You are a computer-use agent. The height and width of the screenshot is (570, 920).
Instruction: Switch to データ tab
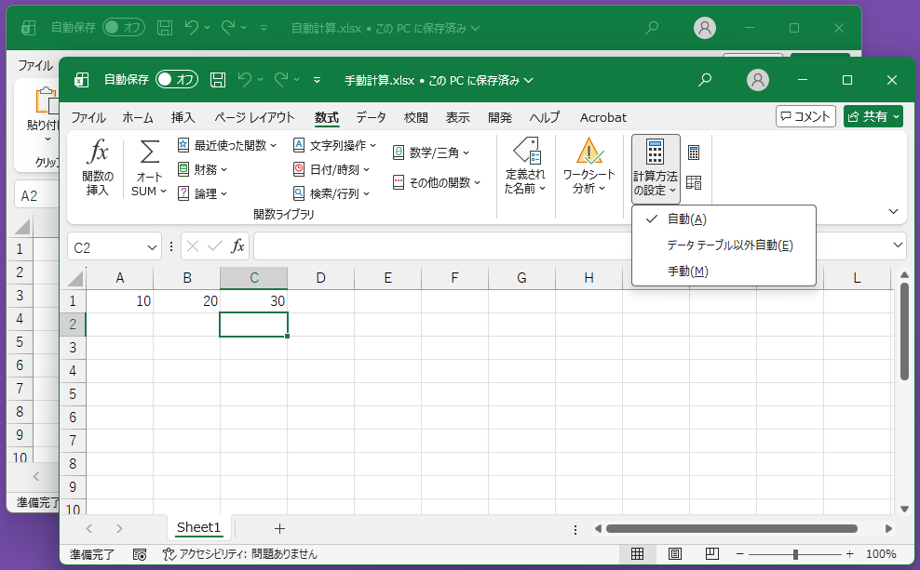[x=371, y=117]
